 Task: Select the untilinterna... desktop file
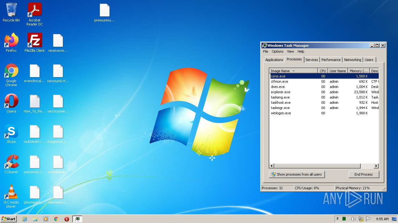coord(58,164)
